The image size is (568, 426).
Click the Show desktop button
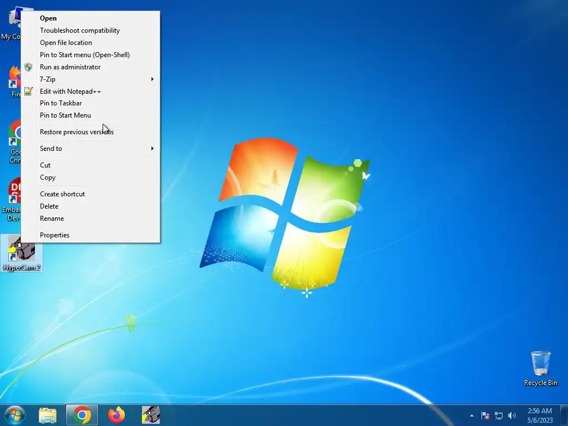coord(564,415)
